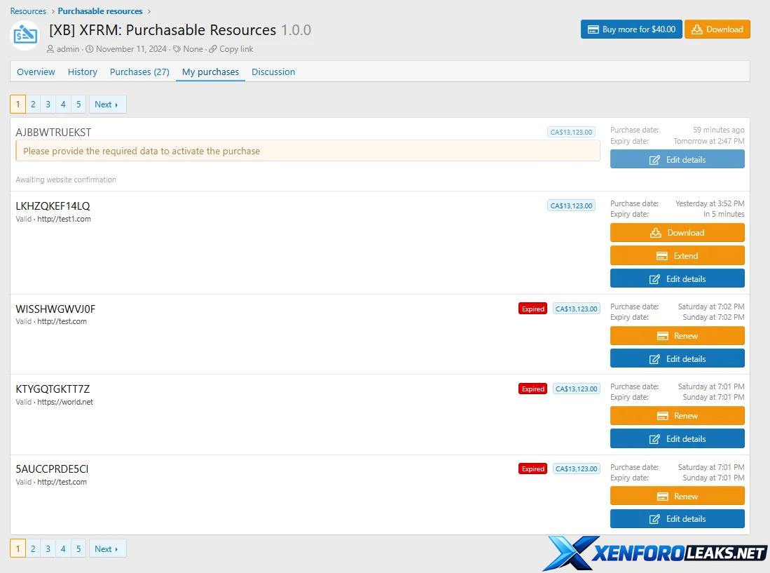Click Edit details for KTYGQTGKTT7Z purchase

pos(677,439)
